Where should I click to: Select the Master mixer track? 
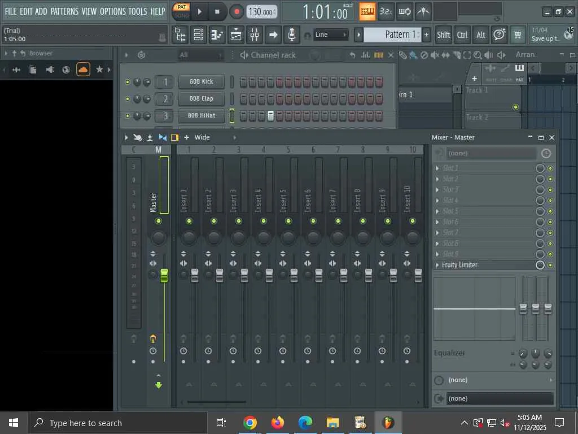(159, 185)
